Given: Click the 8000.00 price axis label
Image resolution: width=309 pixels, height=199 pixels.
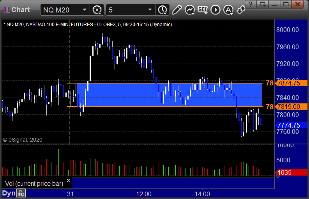Looking at the screenshot, I should tap(288, 30).
